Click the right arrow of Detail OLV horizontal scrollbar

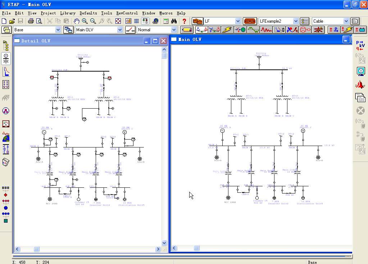pyautogui.click(x=158, y=249)
